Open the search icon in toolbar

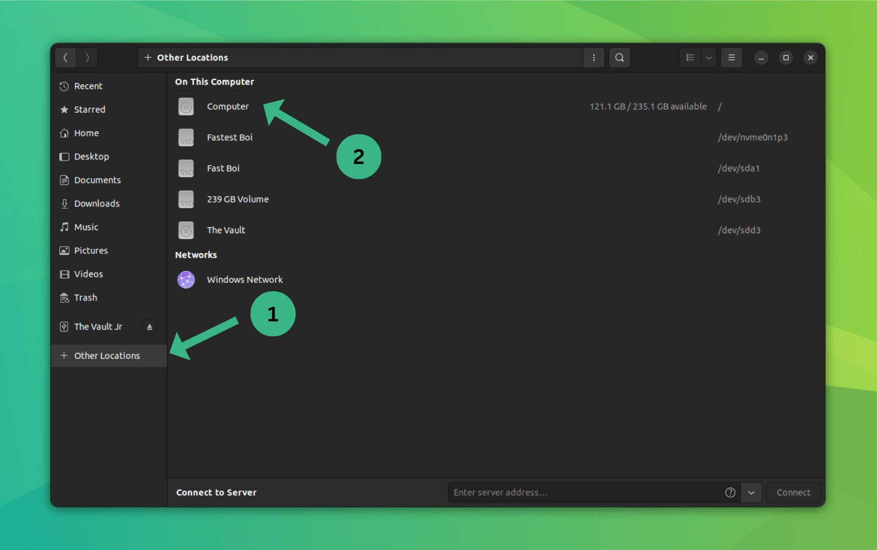tap(619, 57)
